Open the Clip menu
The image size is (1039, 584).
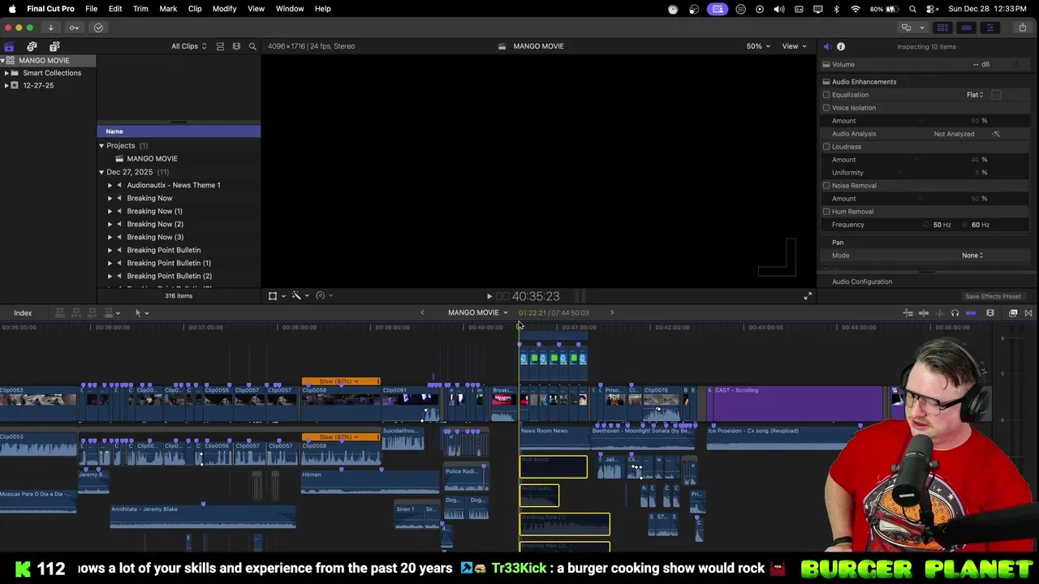195,9
